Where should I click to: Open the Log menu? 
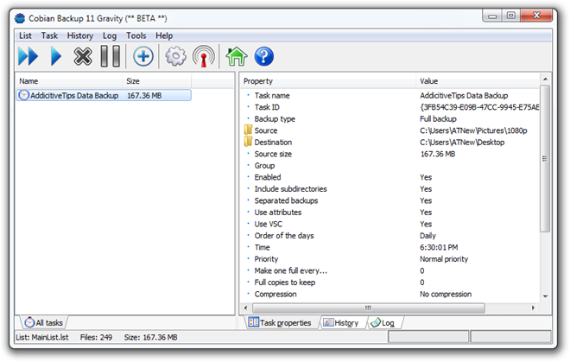(x=110, y=35)
